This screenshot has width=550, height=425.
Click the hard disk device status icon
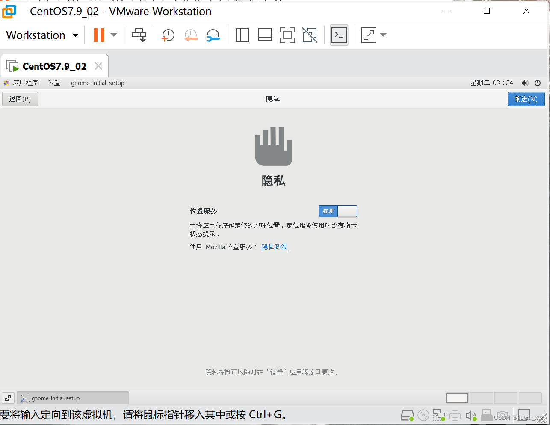click(407, 416)
